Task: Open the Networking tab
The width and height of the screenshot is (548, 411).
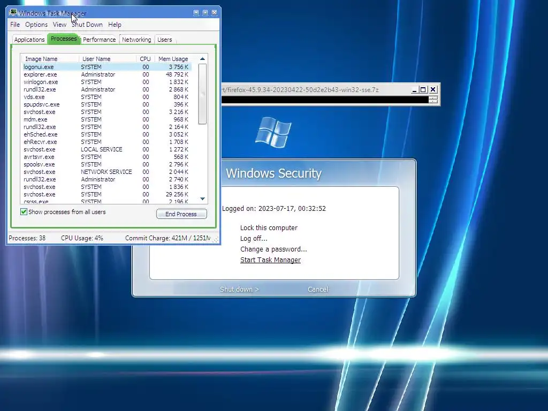Action: [136, 40]
